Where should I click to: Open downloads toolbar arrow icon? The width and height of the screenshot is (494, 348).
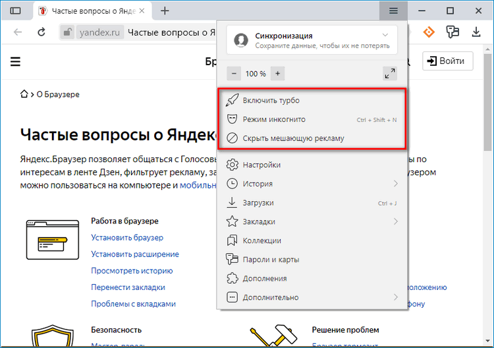pyautogui.click(x=476, y=32)
